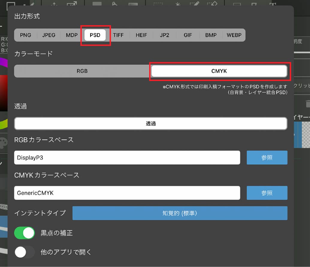Click the GenericCMYK color space field

click(127, 193)
